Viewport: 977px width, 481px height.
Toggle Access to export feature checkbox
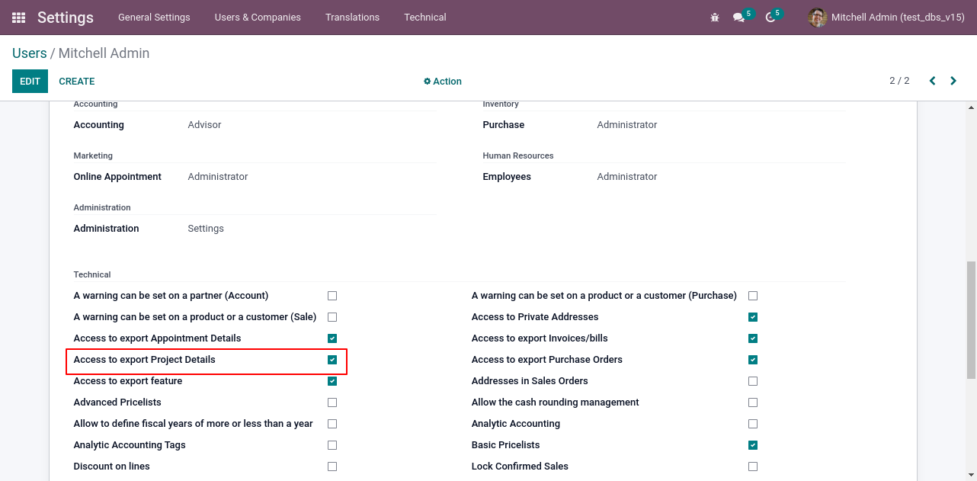point(332,381)
